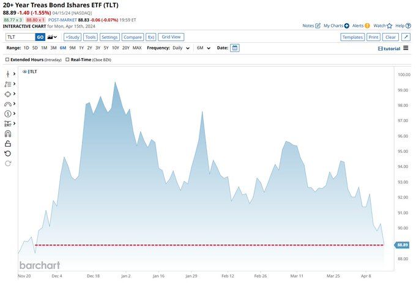Select the arc drawing tool
Viewport: 416px width, 283px height.
8,104
